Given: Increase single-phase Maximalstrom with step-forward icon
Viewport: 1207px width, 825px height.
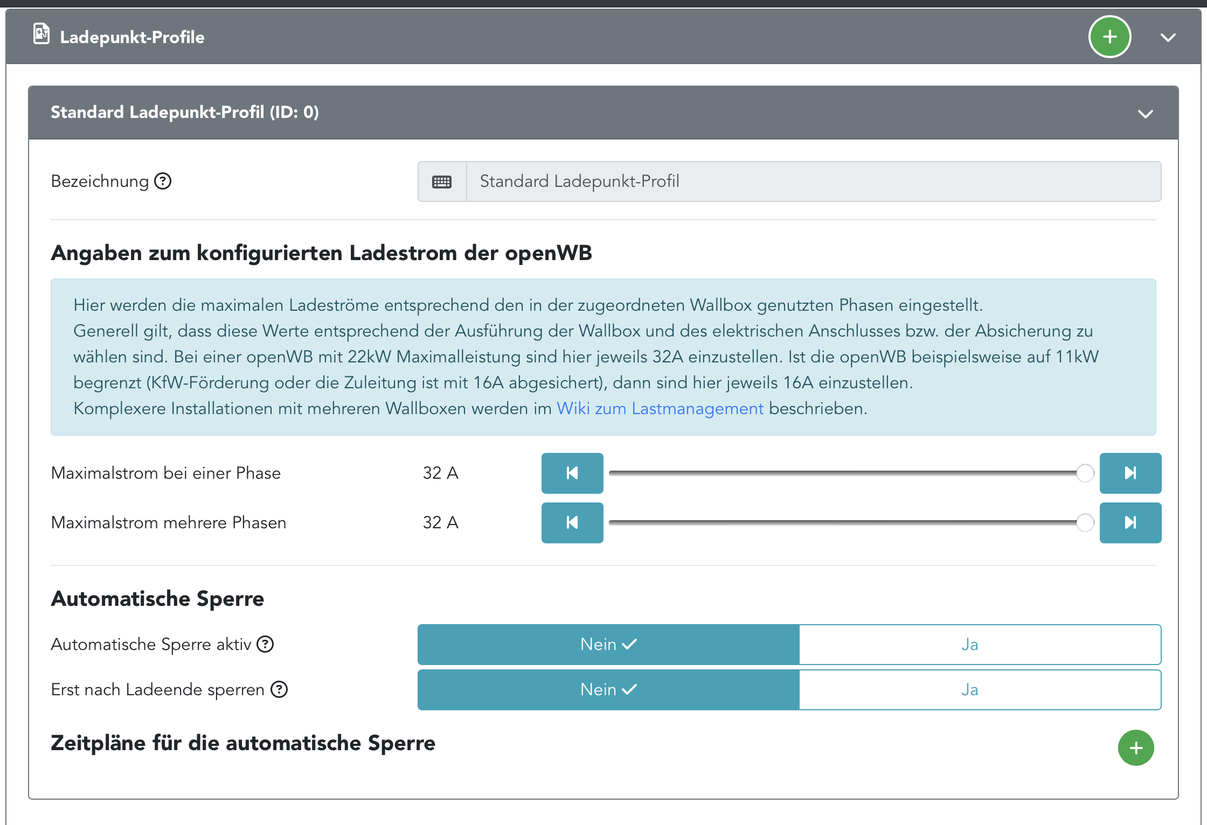Looking at the screenshot, I should pyautogui.click(x=1130, y=473).
